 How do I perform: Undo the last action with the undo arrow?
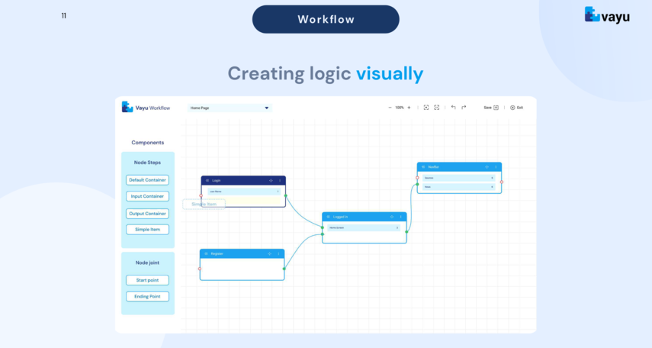click(x=453, y=108)
